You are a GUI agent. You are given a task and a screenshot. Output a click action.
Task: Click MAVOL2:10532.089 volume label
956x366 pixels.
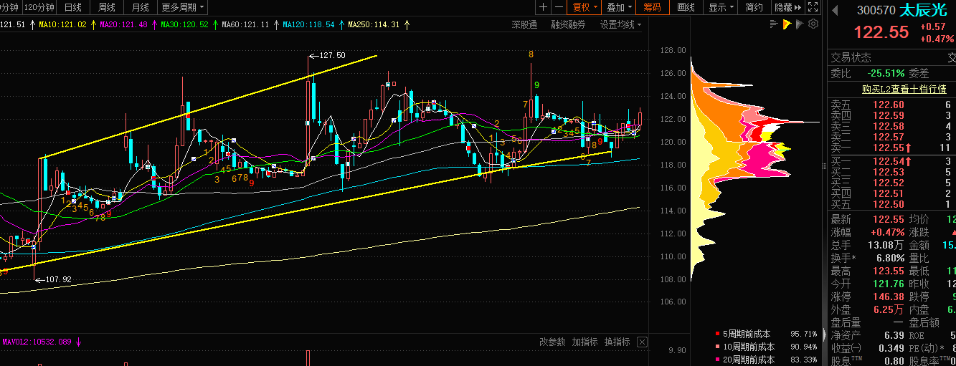tap(37, 342)
